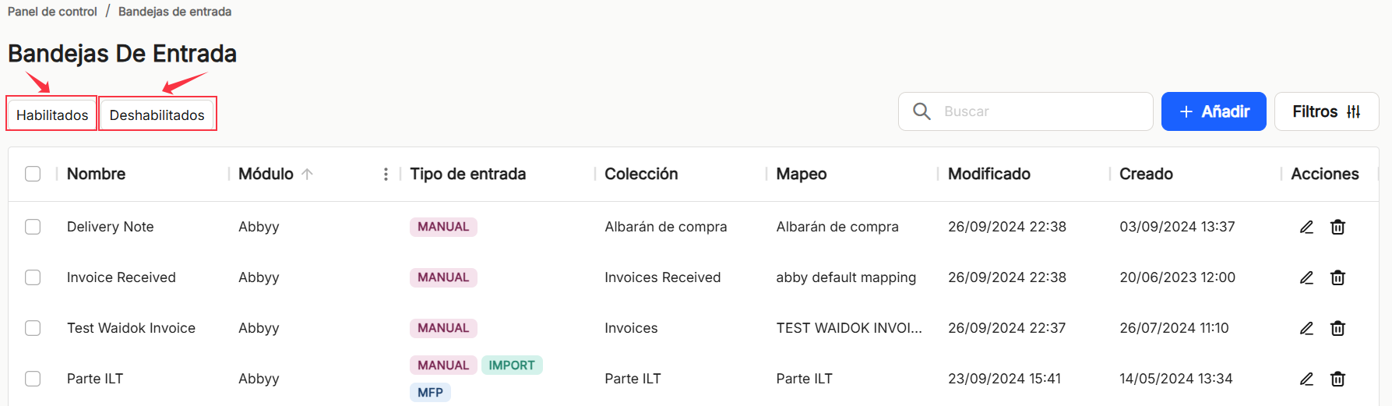Go to Panel de control breadcrumb
1392x406 pixels.
tap(52, 12)
